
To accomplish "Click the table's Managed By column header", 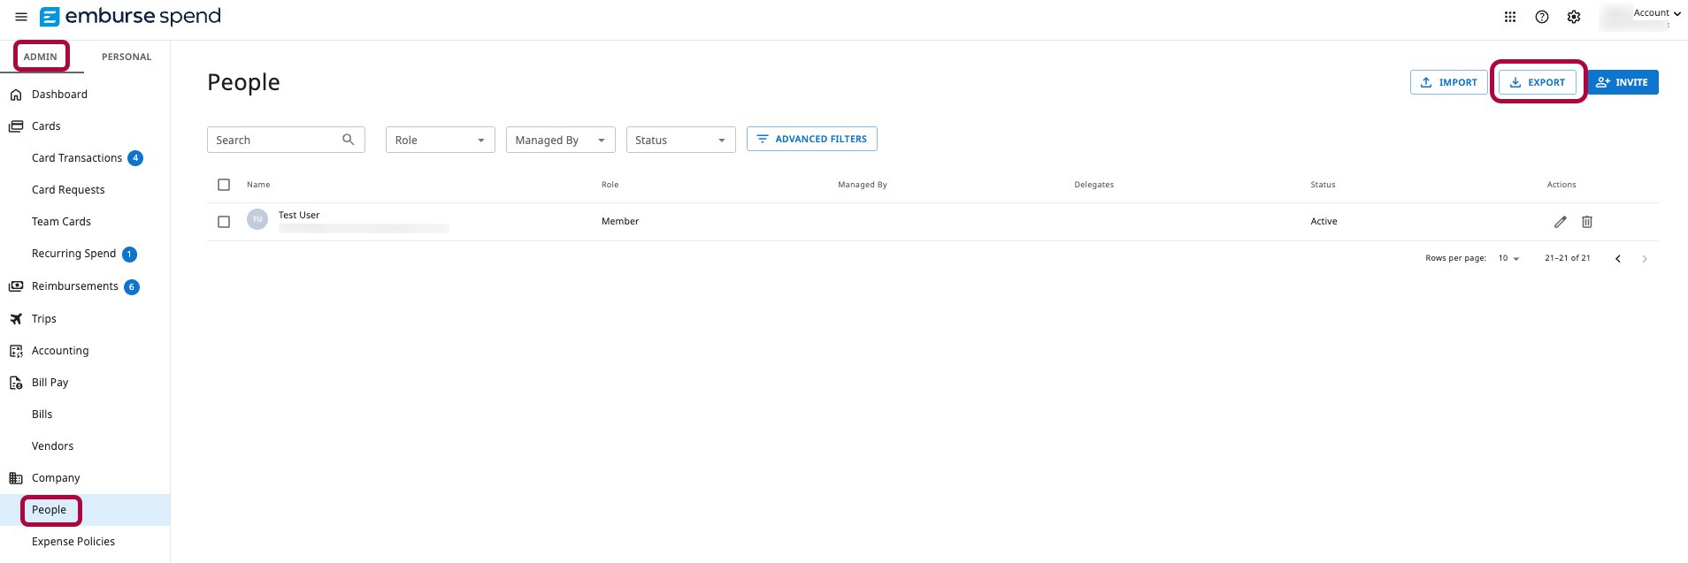I will [863, 185].
